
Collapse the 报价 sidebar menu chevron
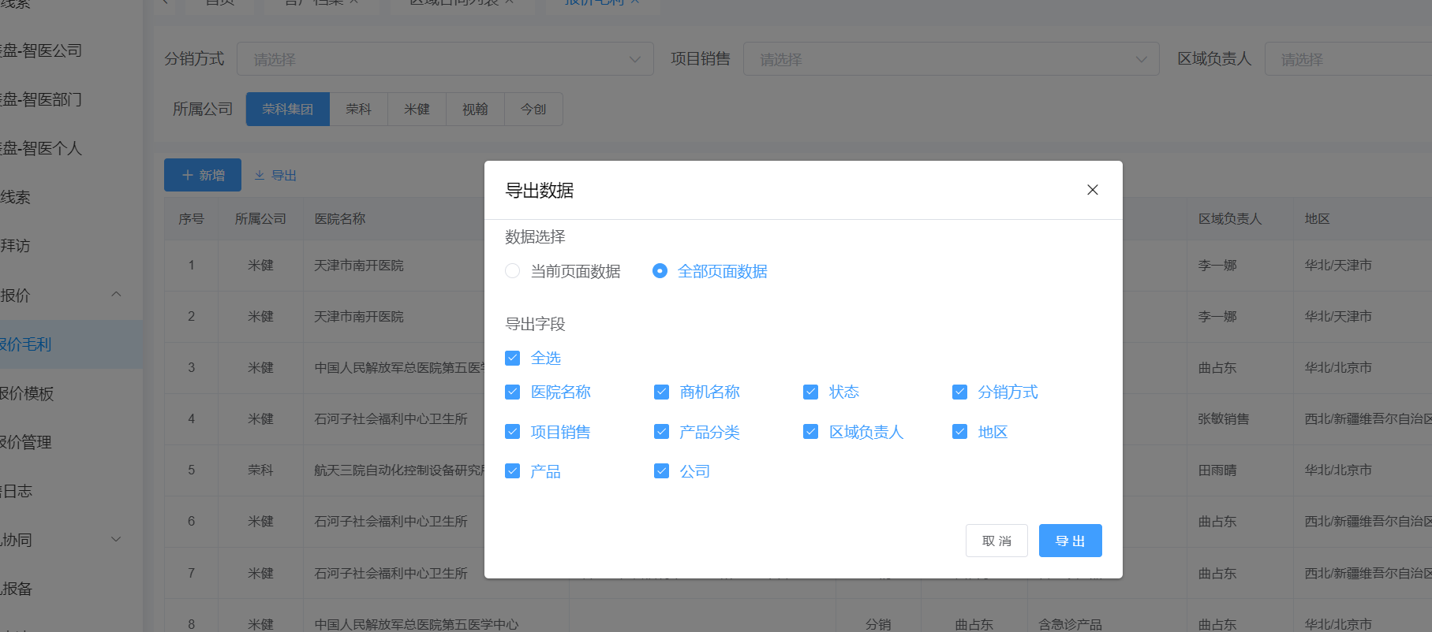116,295
